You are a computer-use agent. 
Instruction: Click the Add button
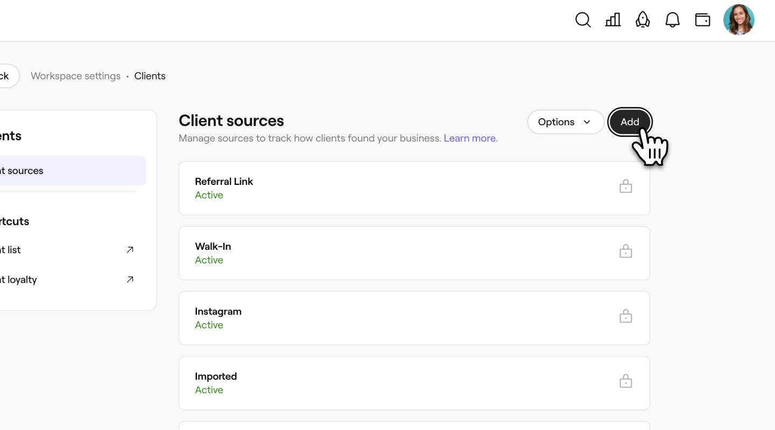tap(630, 122)
